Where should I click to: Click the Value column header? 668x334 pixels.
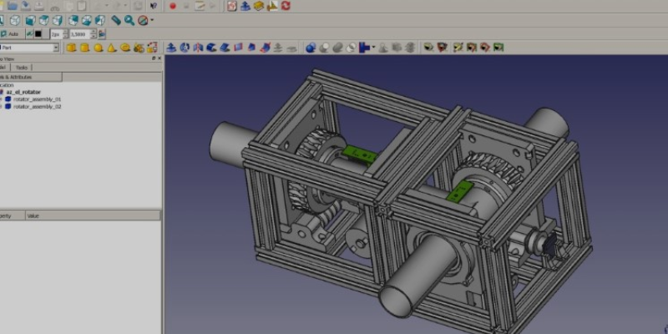tap(33, 215)
